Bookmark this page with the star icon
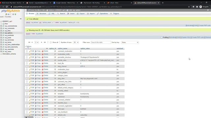Screen dimensions: 211x118 pyautogui.click(x=189, y=7)
